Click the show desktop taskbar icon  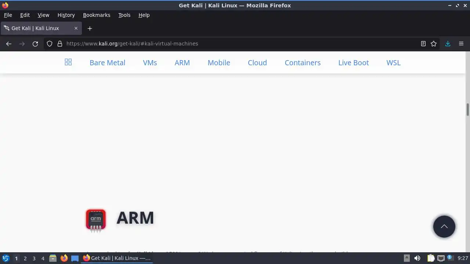pyautogui.click(x=75, y=258)
